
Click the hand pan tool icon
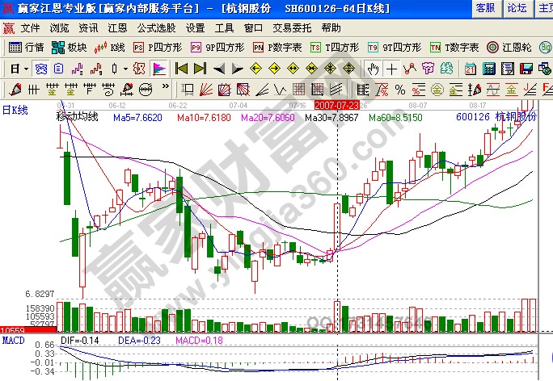[374, 69]
